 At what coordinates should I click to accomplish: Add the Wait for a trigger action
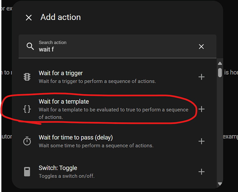[x=201, y=77]
